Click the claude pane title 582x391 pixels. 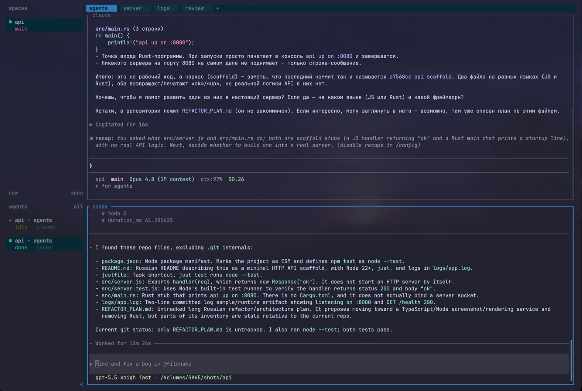[x=101, y=15]
